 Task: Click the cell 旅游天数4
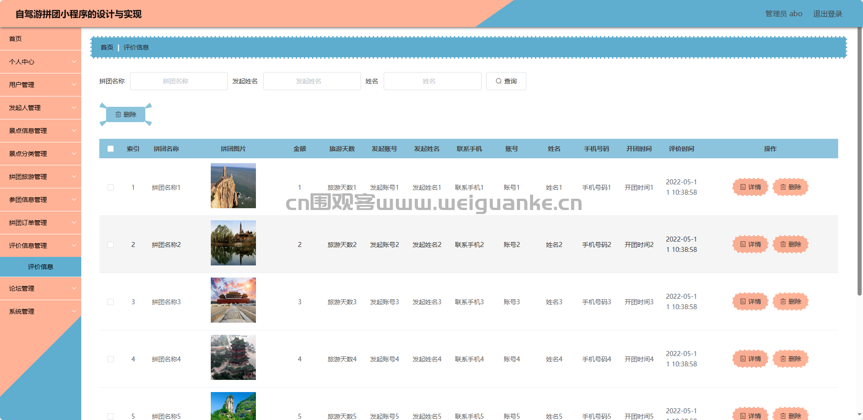pos(342,359)
